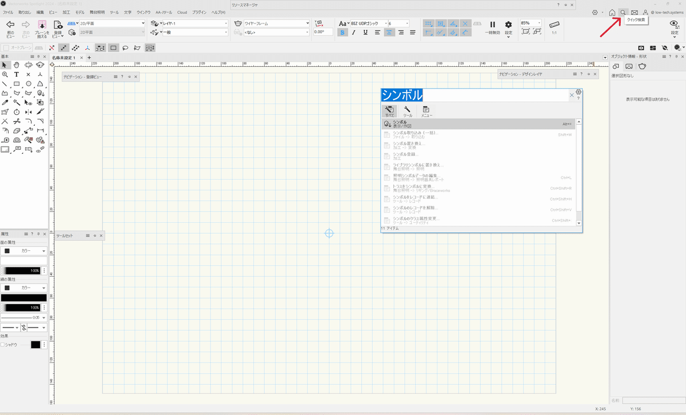Clear the quick search text
This screenshot has height=415, width=686.
(x=572, y=95)
